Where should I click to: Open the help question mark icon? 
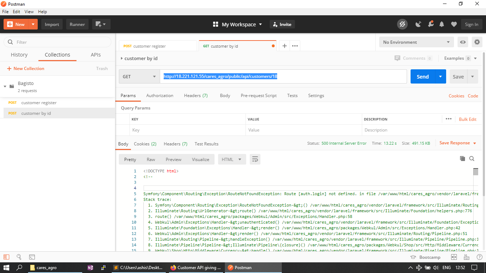(480, 257)
